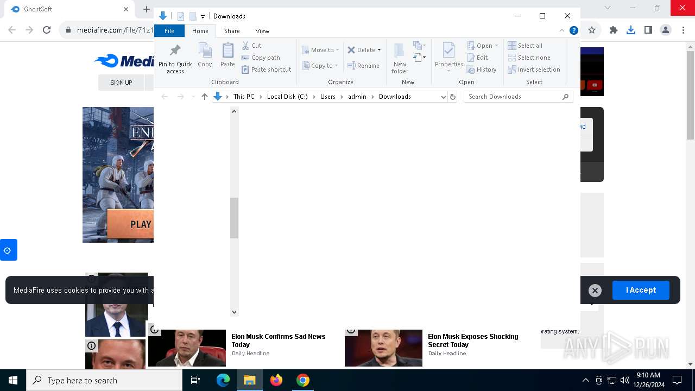This screenshot has height=391, width=695.
Task: Refresh the Downloads folder
Action: [453, 97]
